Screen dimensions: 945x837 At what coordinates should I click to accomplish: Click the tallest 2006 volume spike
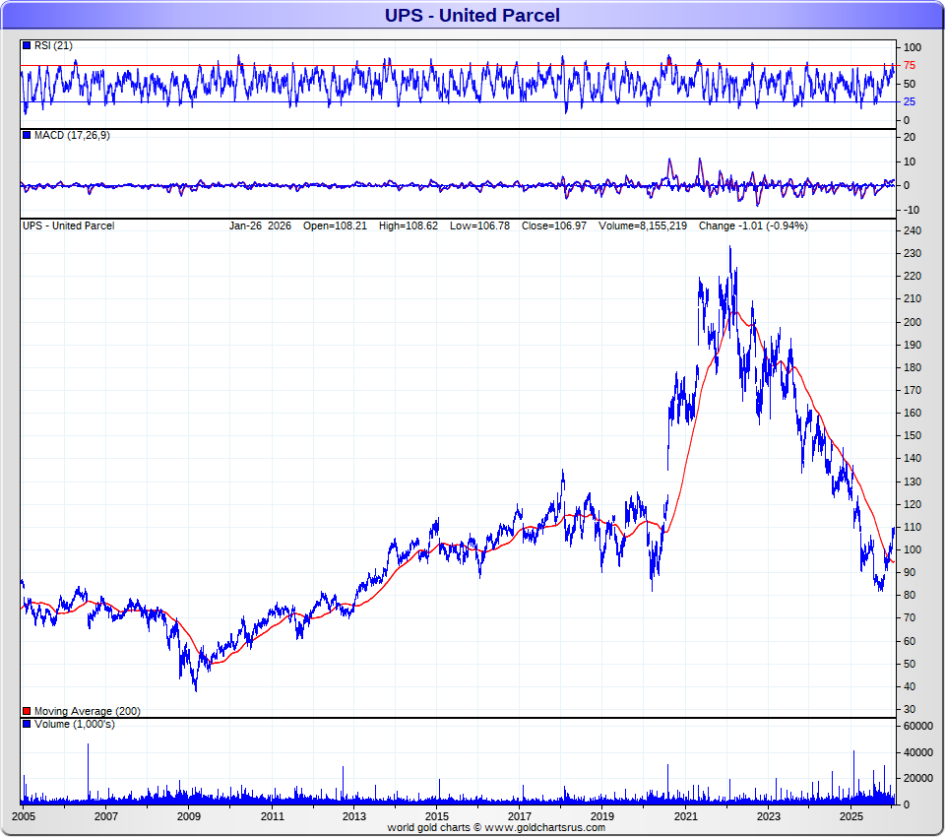(x=88, y=772)
